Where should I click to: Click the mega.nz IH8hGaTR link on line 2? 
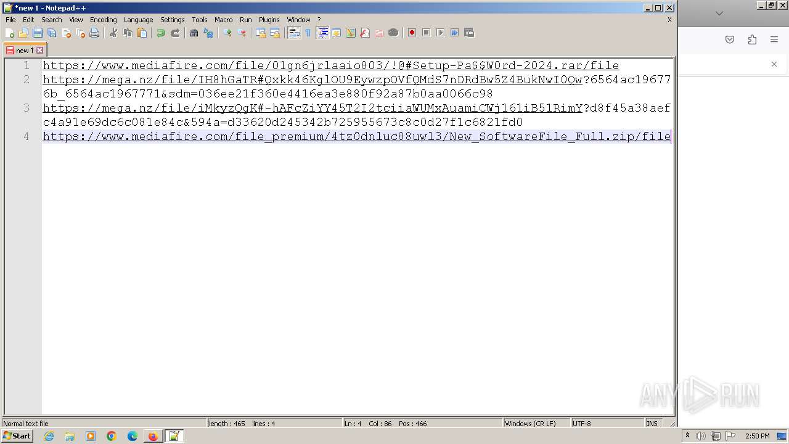pos(313,80)
